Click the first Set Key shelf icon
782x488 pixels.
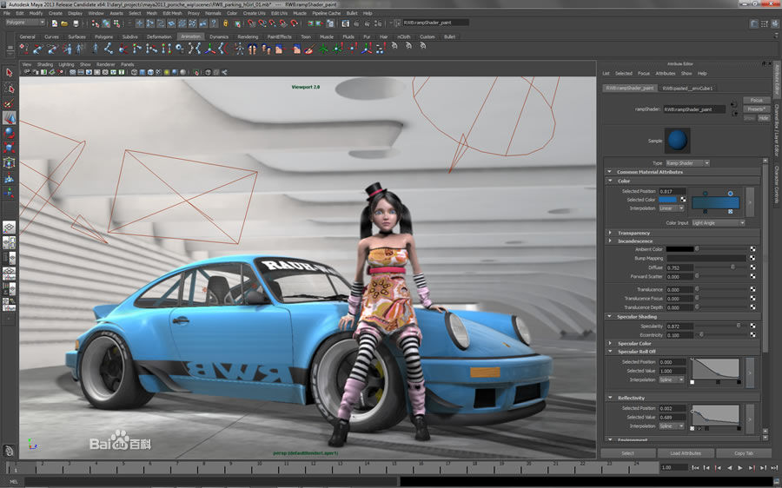point(23,49)
